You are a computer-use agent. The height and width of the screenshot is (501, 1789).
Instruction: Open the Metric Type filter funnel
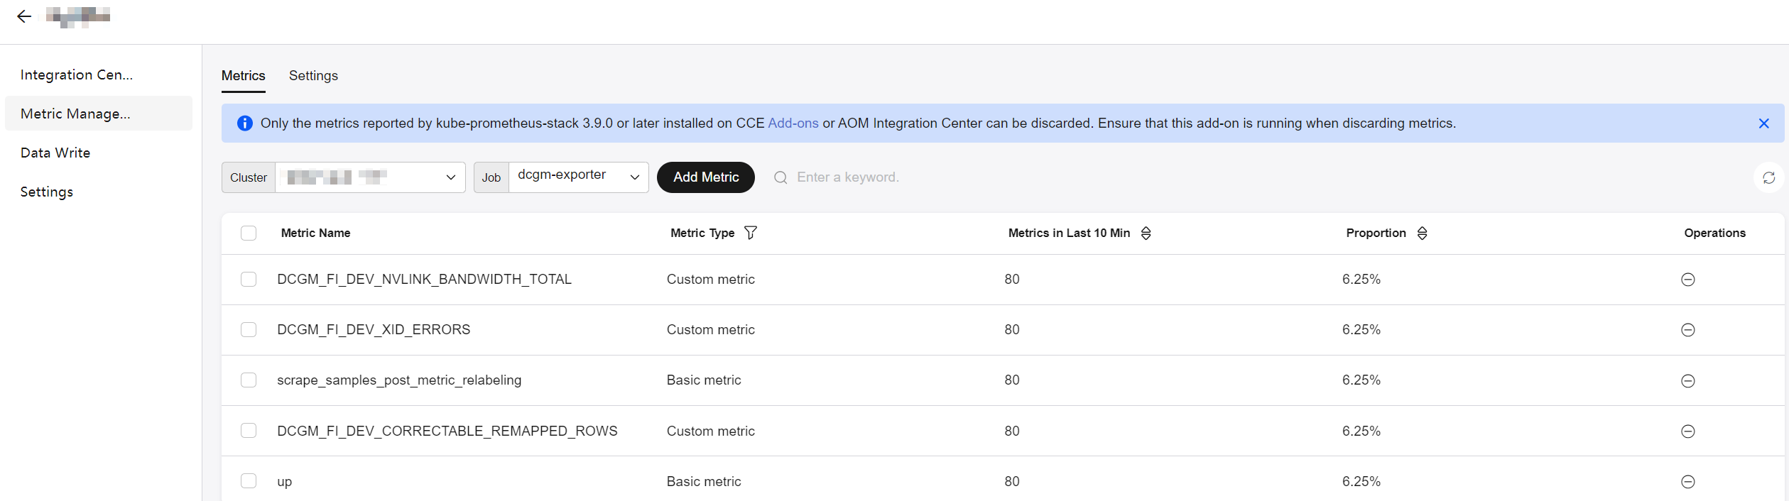tap(750, 233)
